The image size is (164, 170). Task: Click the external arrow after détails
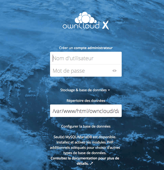tap(91, 164)
